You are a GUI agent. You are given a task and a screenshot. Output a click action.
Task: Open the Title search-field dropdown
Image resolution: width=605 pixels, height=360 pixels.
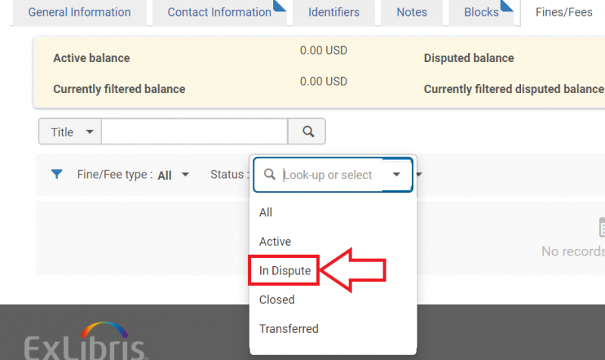click(70, 132)
